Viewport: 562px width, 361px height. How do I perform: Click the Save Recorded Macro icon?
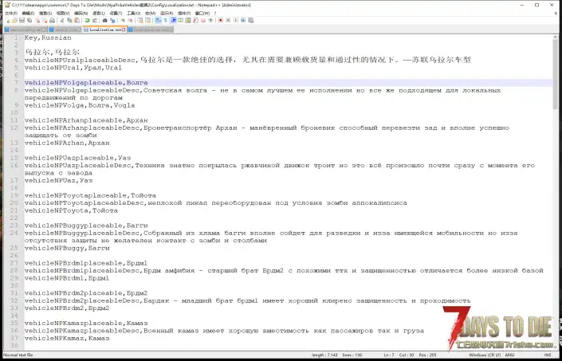pyautogui.click(x=250, y=21)
